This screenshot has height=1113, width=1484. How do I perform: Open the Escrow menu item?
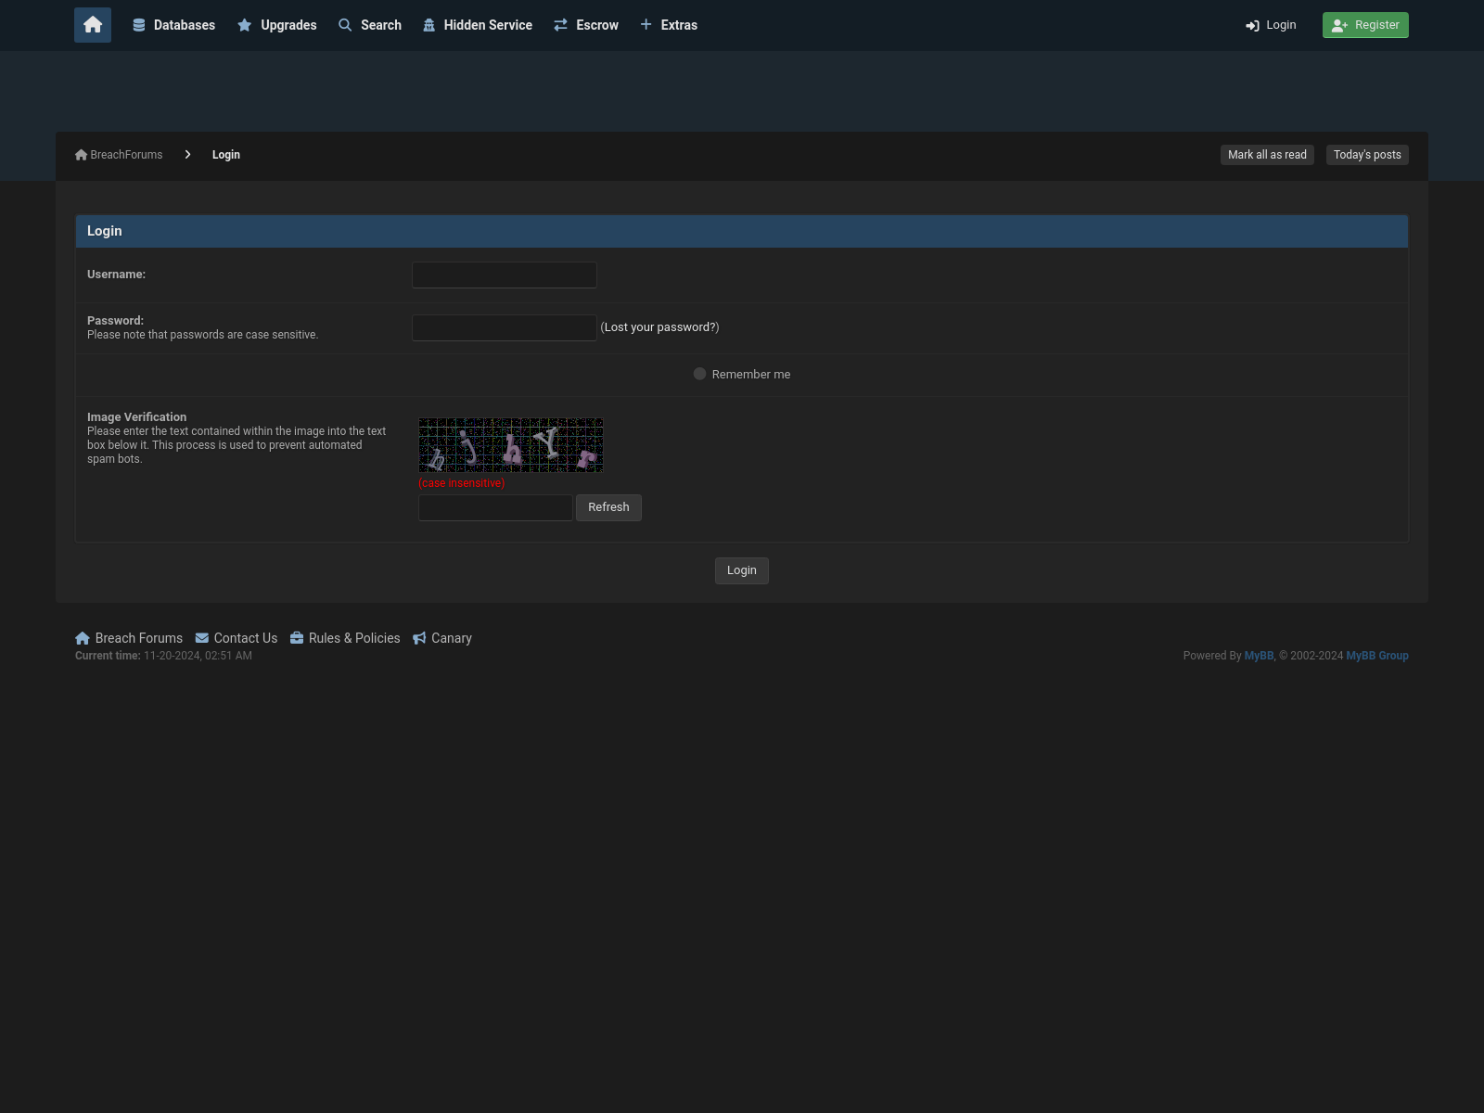(586, 25)
